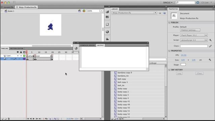The image size is (215, 121).
Task: Open the Info panel from the dock
Action: click(x=107, y=32)
